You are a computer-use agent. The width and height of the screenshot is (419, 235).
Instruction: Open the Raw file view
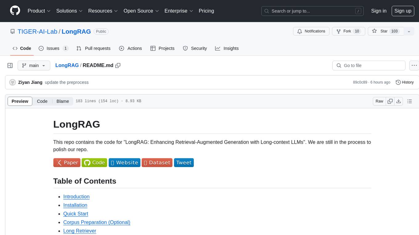(x=379, y=101)
